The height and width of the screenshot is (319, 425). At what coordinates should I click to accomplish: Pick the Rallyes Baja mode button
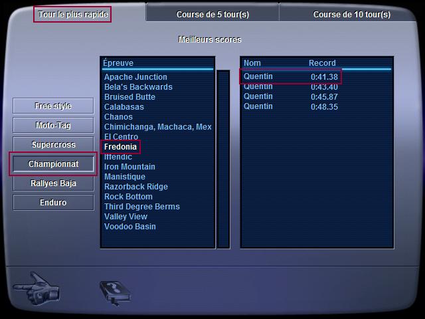[x=53, y=183]
